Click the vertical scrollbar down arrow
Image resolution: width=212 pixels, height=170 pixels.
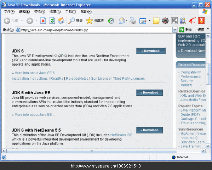208,146
